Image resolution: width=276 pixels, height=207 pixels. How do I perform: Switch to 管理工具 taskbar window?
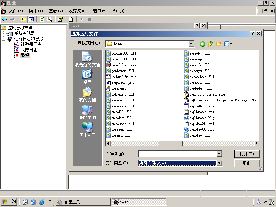[83, 202]
